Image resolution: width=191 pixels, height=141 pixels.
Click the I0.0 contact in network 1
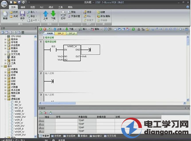[53, 50]
